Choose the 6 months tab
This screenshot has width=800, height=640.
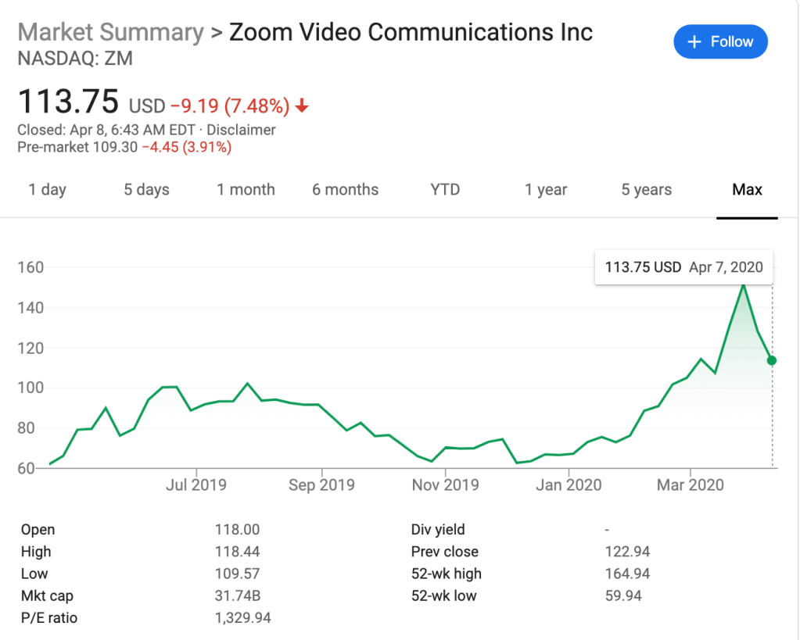click(345, 190)
